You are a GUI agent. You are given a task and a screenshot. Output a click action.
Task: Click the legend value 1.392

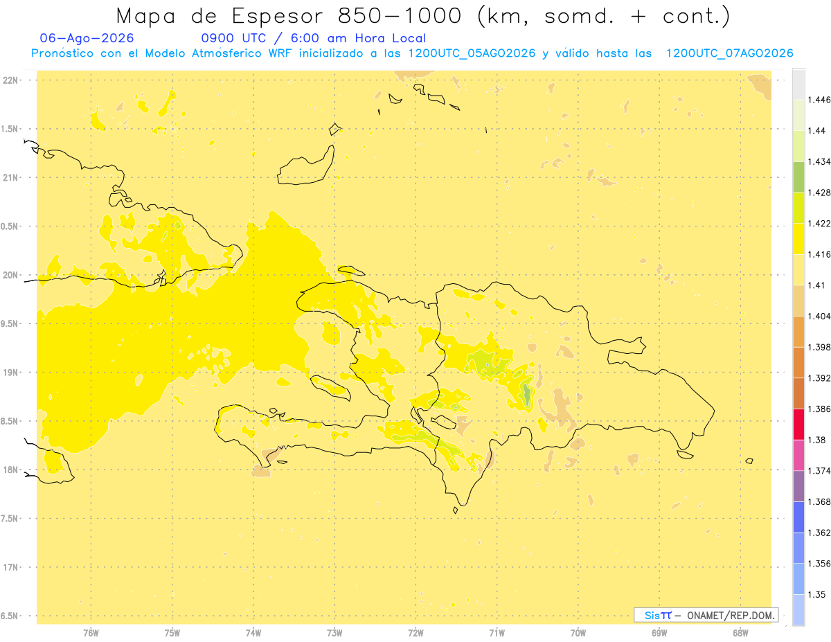(819, 378)
